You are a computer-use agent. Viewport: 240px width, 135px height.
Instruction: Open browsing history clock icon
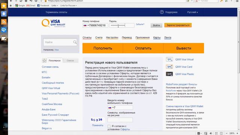click(36, 1)
